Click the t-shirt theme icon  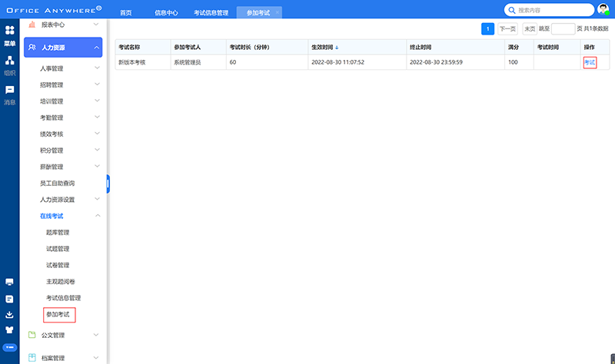9,329
